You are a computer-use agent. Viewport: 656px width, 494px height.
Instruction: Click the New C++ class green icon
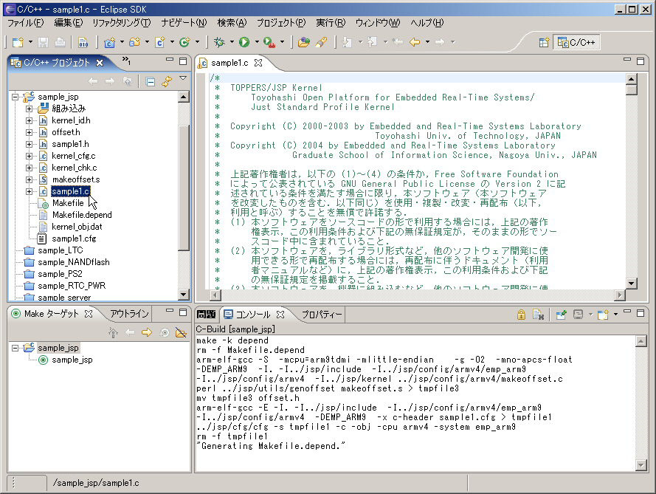[184, 42]
